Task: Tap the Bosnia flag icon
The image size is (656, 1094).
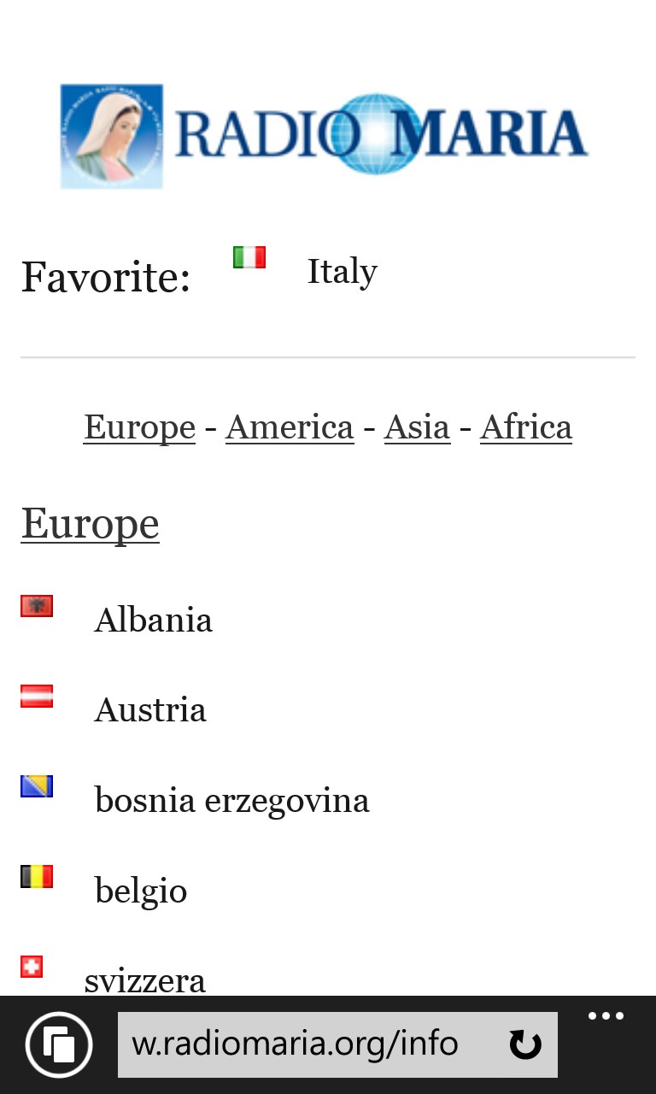Action: pos(37,786)
